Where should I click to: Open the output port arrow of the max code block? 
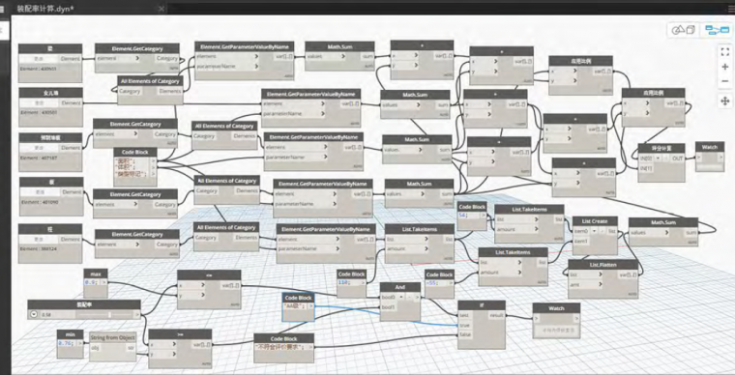point(104,282)
